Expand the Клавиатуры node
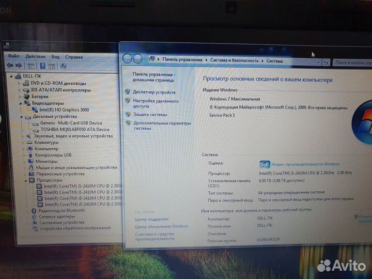Viewport: 372px width, 279px height. [23, 143]
